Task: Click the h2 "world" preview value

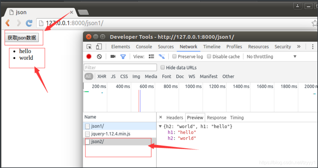Action: [187, 138]
